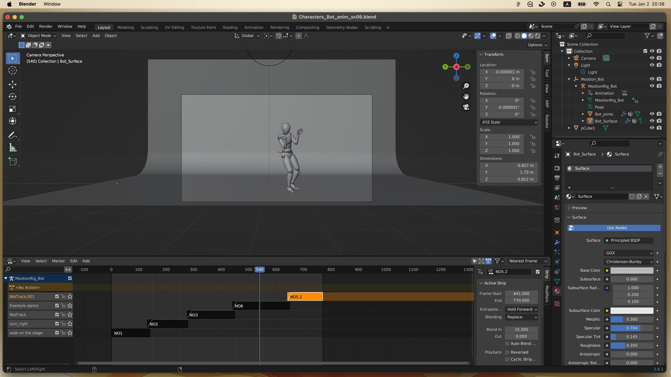Open the GGX distribution dropdown
The image size is (671, 377).
629,253
